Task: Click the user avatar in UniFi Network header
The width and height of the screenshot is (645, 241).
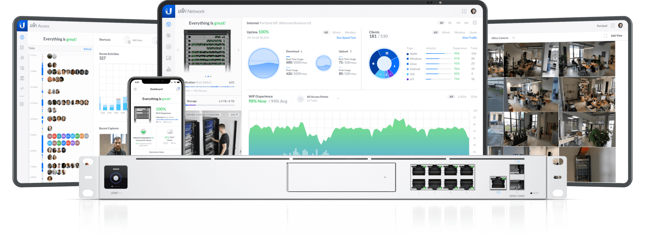Action: click(473, 11)
